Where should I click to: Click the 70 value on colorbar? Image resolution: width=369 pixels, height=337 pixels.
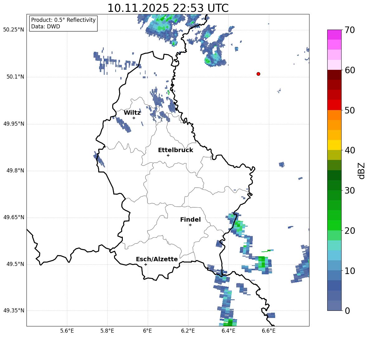tap(350, 30)
